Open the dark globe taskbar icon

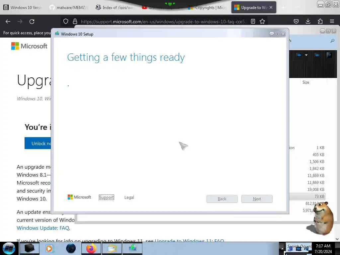71,248
